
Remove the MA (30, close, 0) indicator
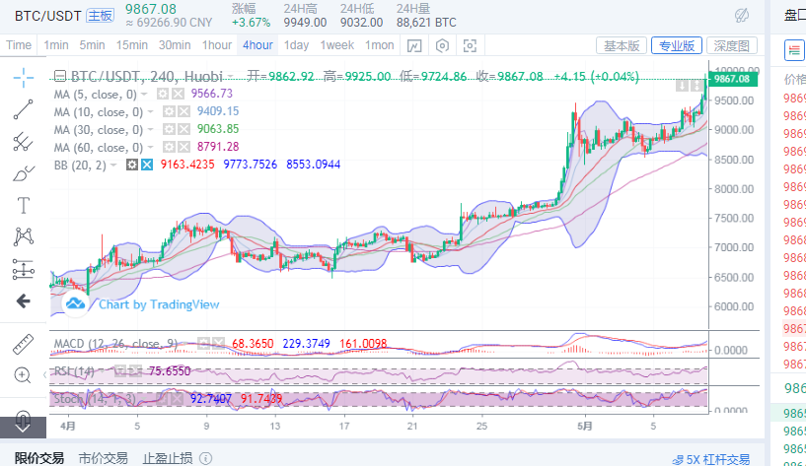pyautogui.click(x=183, y=129)
